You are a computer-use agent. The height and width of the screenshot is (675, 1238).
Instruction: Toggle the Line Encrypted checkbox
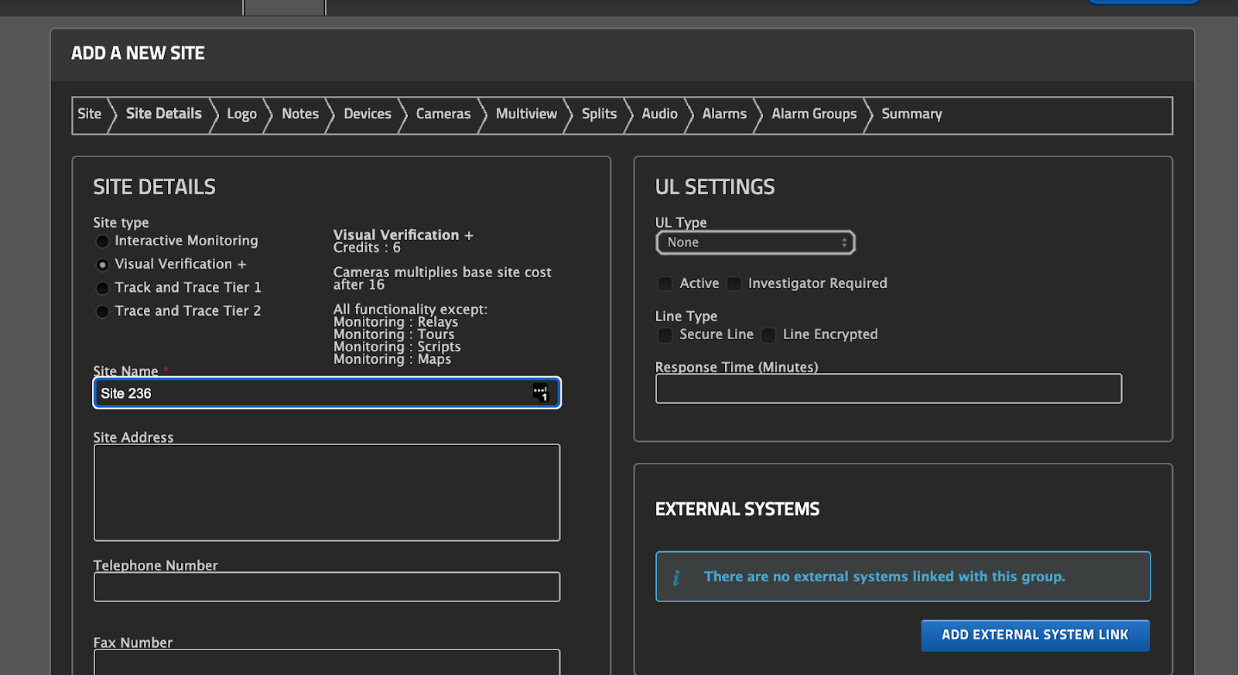coord(768,335)
